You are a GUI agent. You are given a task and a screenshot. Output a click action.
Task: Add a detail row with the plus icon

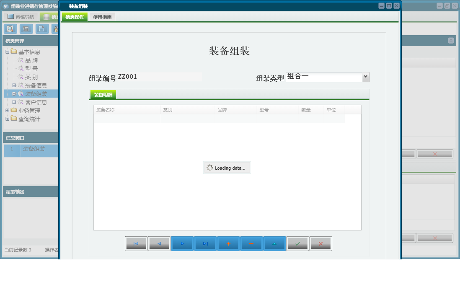click(228, 243)
